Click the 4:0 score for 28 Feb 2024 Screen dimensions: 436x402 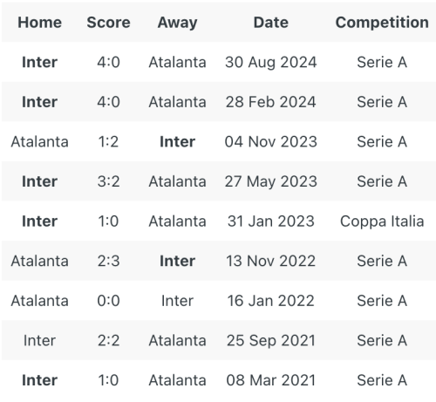(108, 102)
